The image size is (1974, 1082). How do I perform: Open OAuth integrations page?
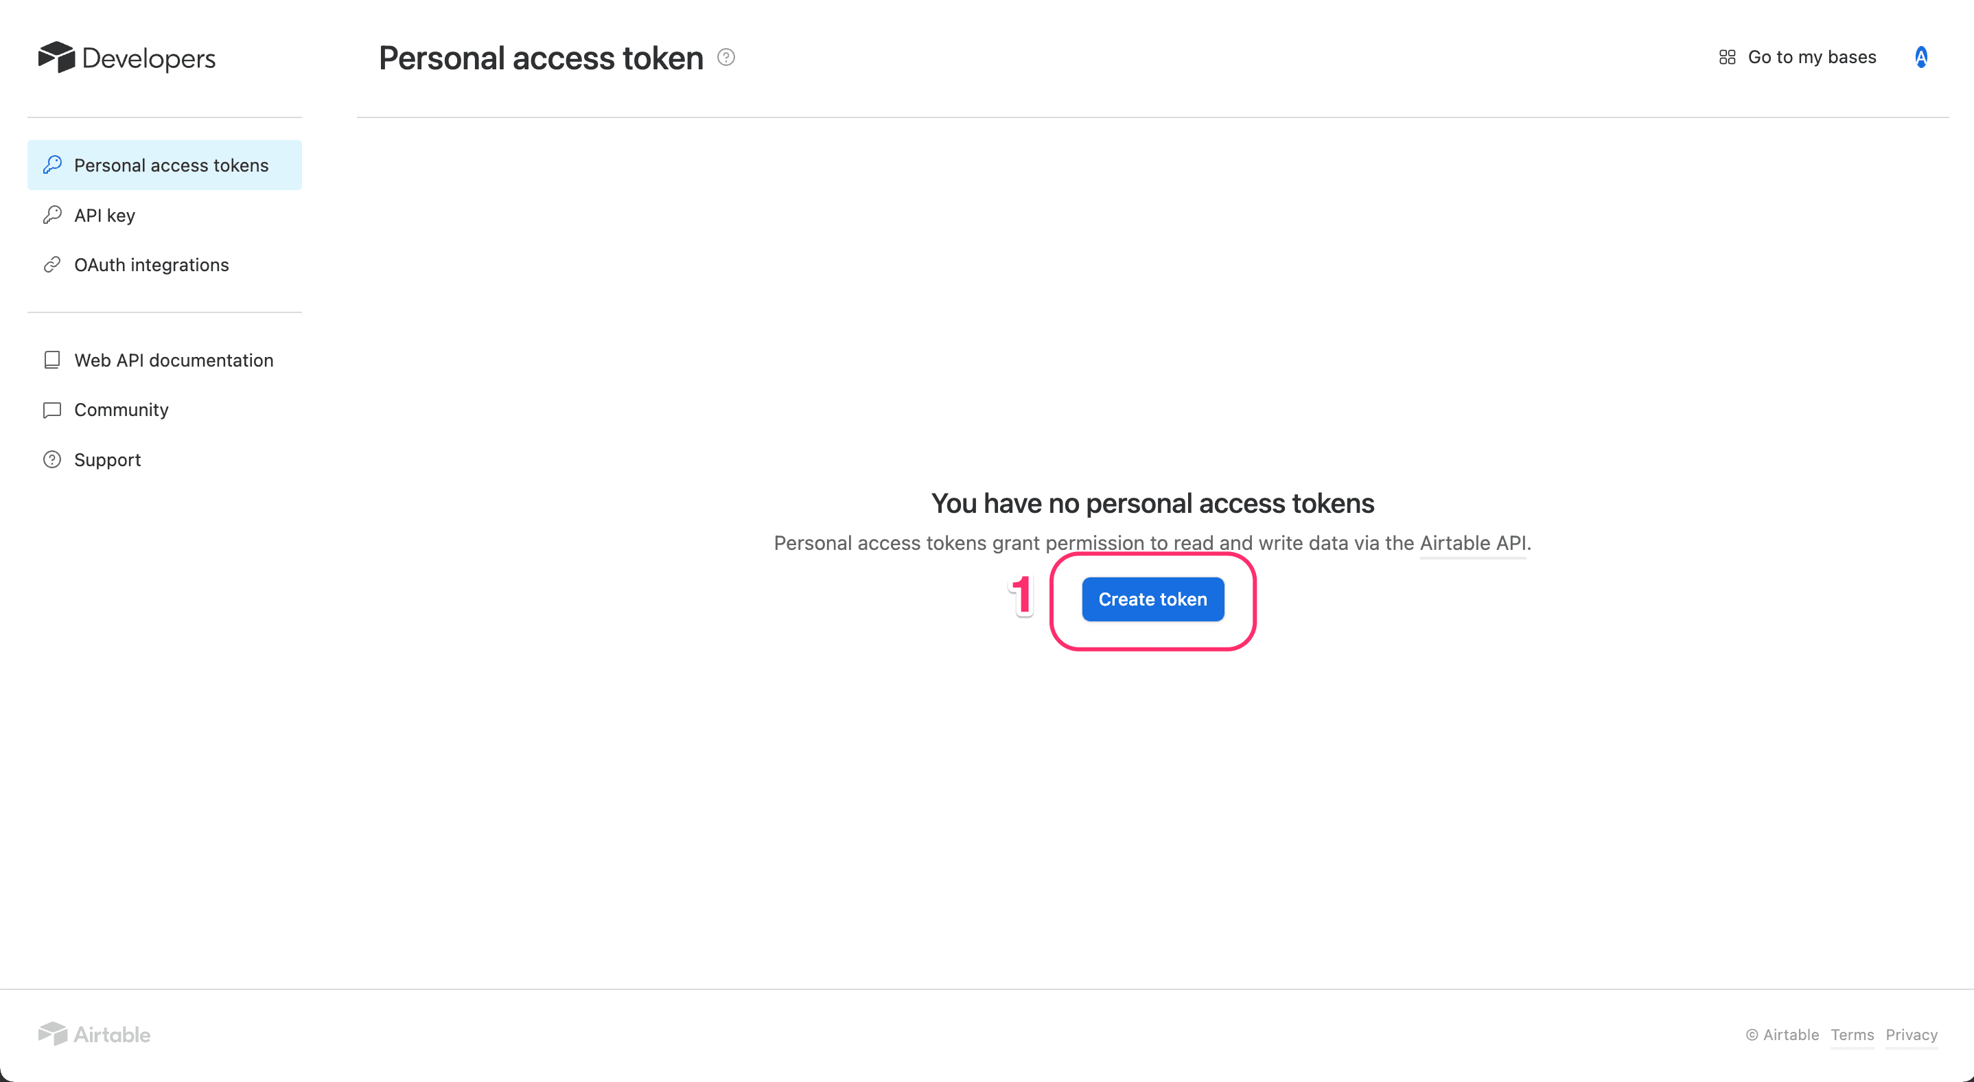click(x=152, y=265)
